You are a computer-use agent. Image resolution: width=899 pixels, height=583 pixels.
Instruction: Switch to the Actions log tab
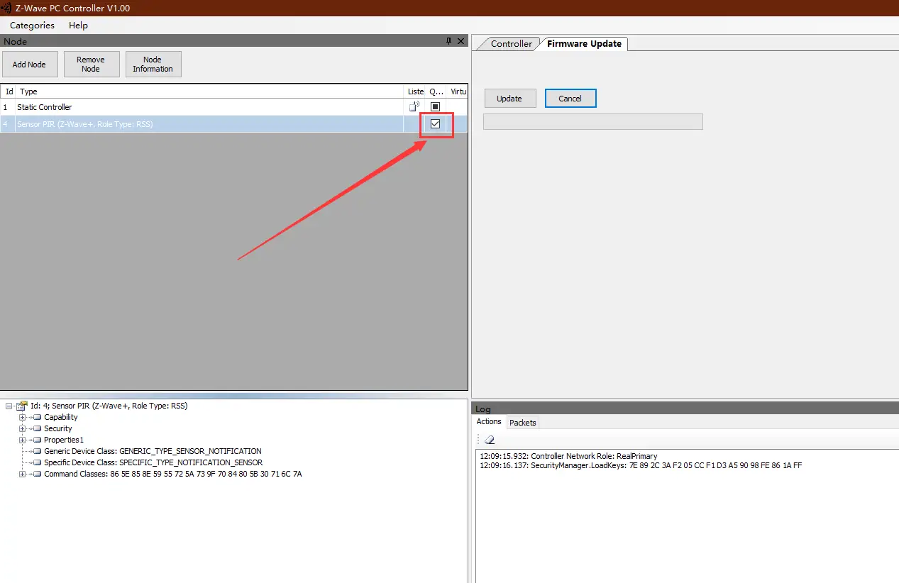tap(489, 422)
